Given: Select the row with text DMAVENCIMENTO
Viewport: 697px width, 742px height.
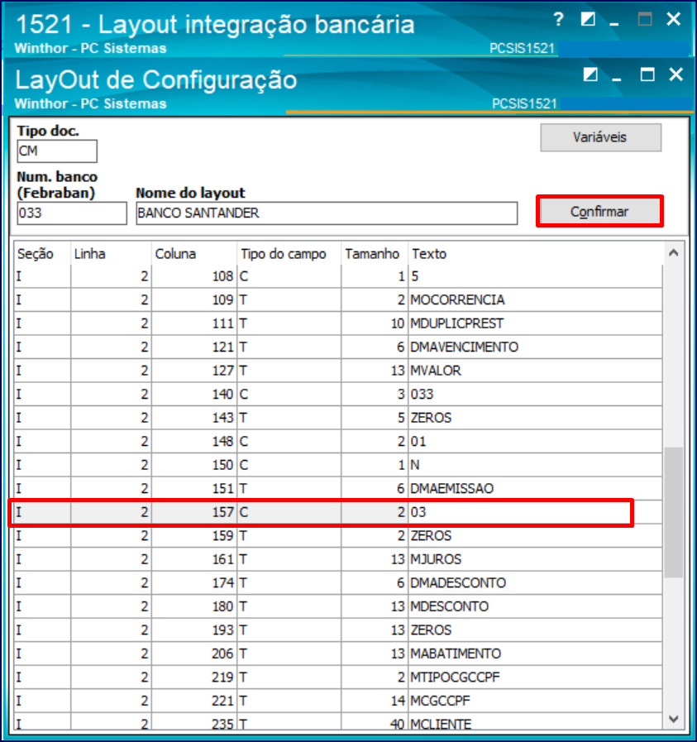Looking at the screenshot, I should [338, 347].
